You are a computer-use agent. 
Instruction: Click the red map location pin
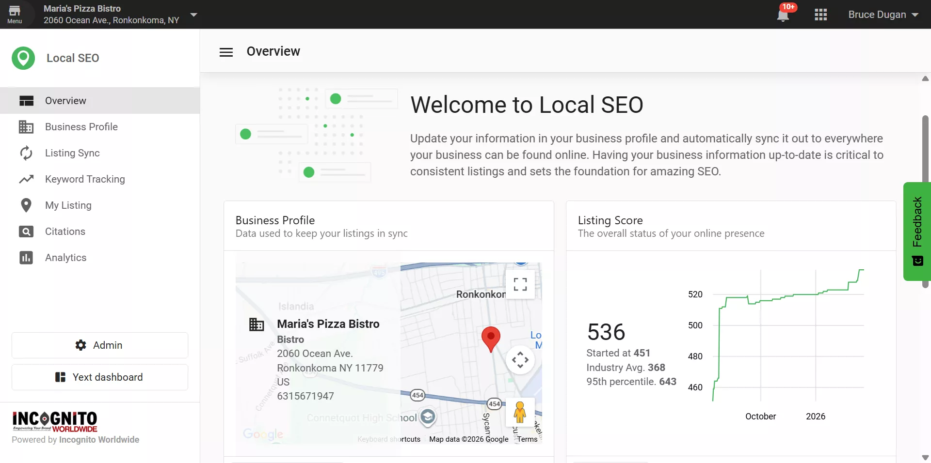coord(491,339)
